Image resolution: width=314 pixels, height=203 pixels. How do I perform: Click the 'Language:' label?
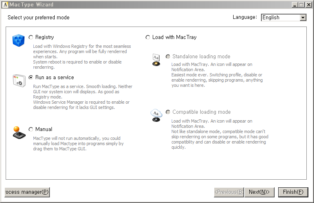(245, 17)
